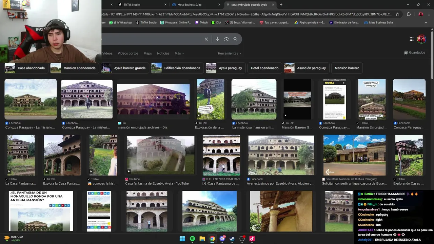Close the TikTok Studio tab
This screenshot has width=434, height=244.
(165, 4)
